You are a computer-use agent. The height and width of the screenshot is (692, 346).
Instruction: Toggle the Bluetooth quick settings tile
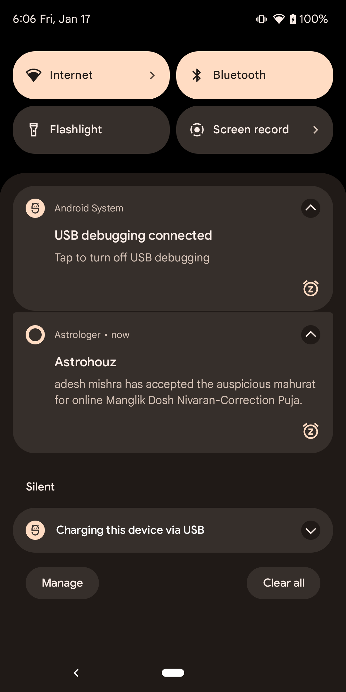coord(254,75)
